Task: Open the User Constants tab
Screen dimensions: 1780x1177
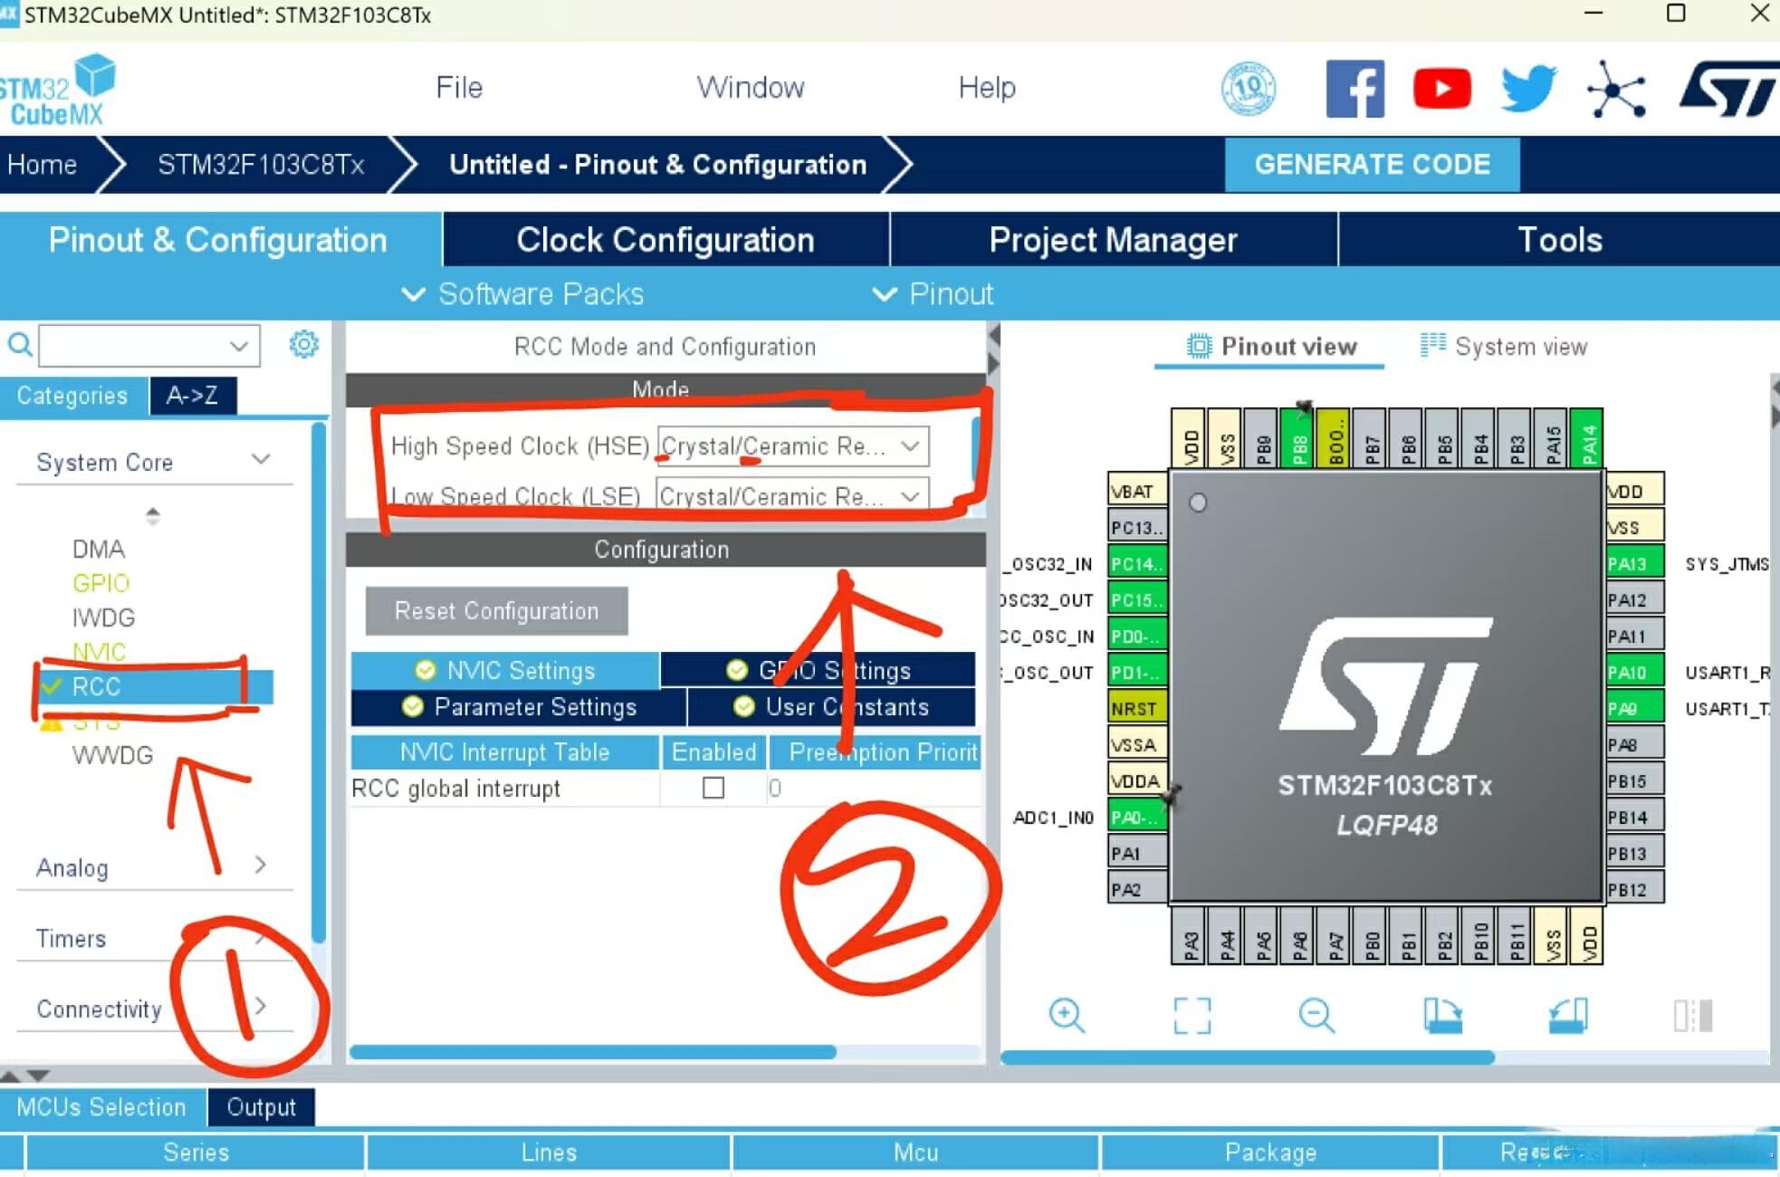Action: click(832, 707)
